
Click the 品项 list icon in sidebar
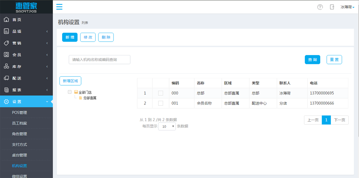(x=6, y=31)
